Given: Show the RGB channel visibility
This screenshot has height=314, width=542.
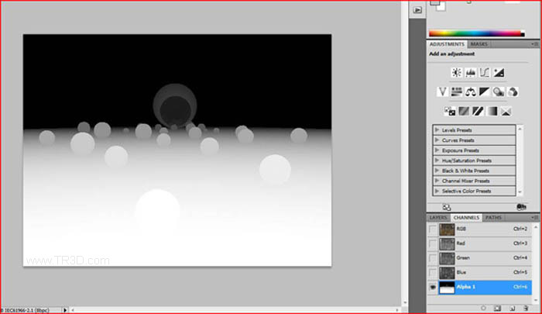Looking at the screenshot, I should click(433, 229).
